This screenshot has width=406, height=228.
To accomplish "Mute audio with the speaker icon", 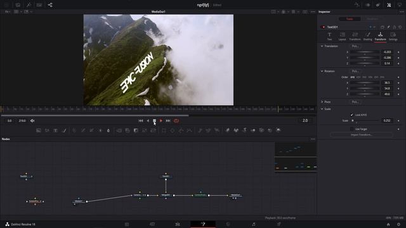I will 32,121.
